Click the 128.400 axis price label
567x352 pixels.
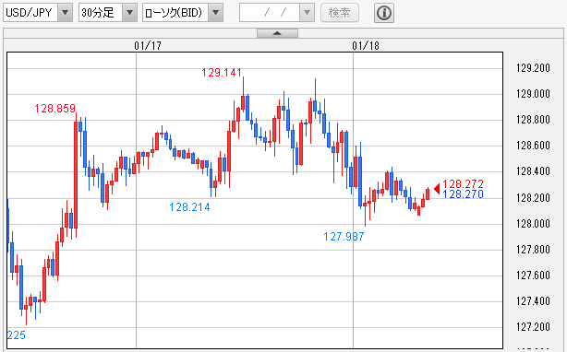[533, 171]
